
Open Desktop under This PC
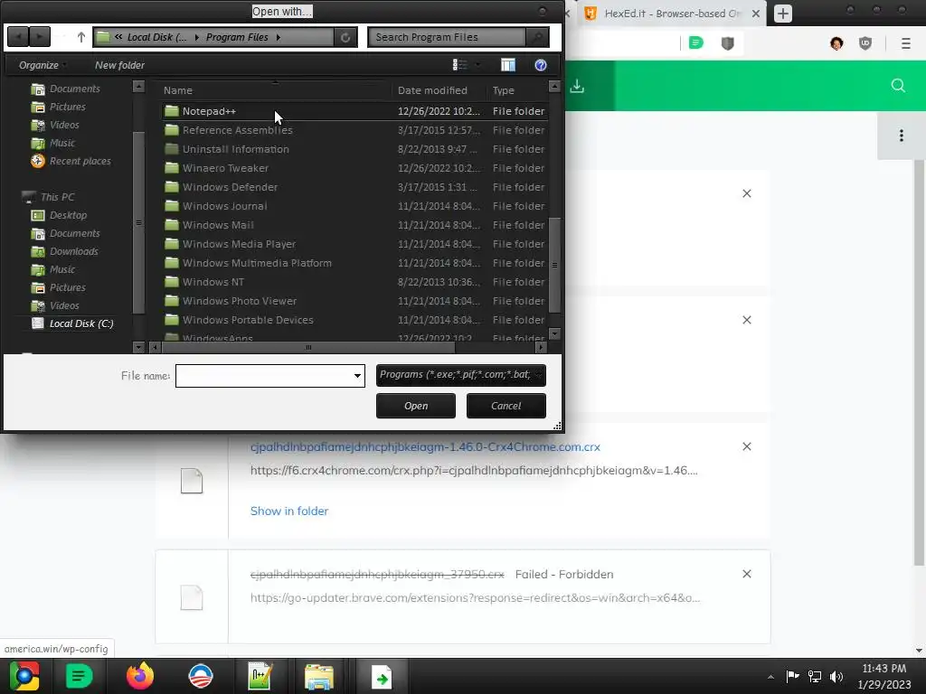coord(59,215)
